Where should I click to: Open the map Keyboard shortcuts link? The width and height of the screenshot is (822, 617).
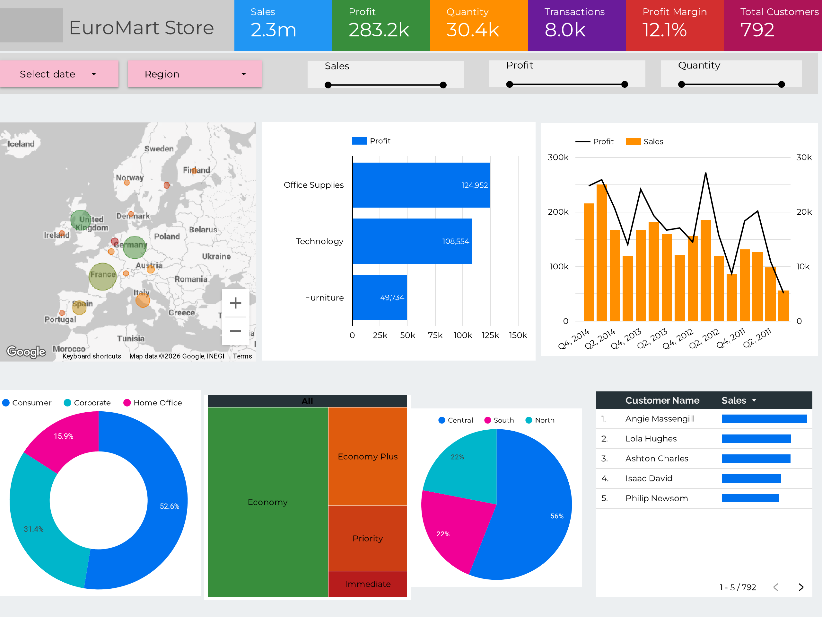click(x=92, y=356)
